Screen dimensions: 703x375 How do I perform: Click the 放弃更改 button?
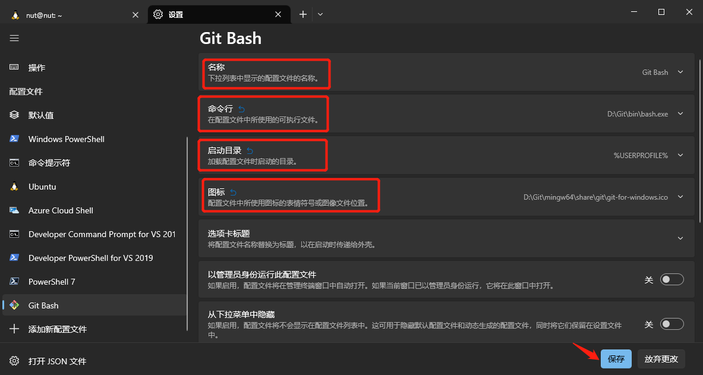661,359
